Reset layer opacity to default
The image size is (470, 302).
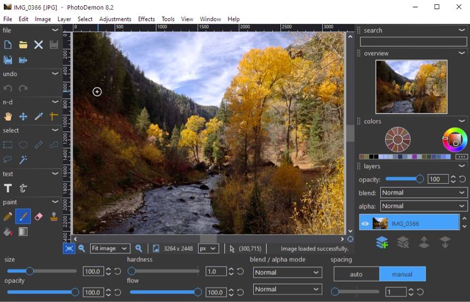click(463, 179)
